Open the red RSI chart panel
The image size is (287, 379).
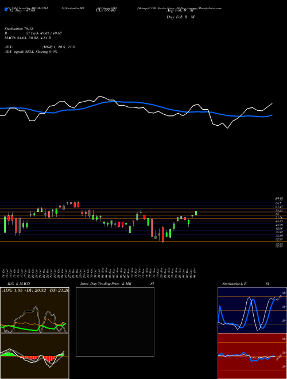(x=252, y=356)
